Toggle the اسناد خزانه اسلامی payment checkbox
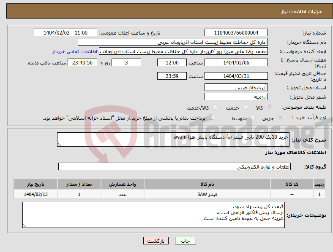Screen dimensions: 333x252 point(212,117)
